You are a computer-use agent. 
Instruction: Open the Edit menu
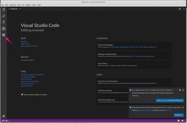click(x=7, y=5)
